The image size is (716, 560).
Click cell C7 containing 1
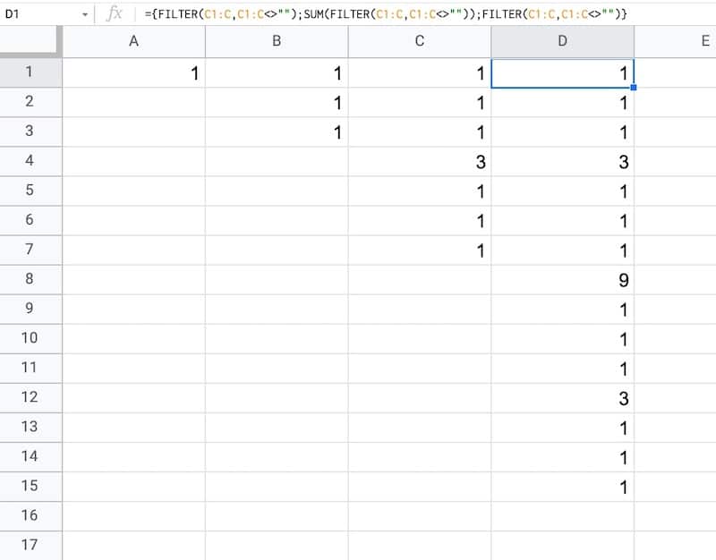[420, 250]
